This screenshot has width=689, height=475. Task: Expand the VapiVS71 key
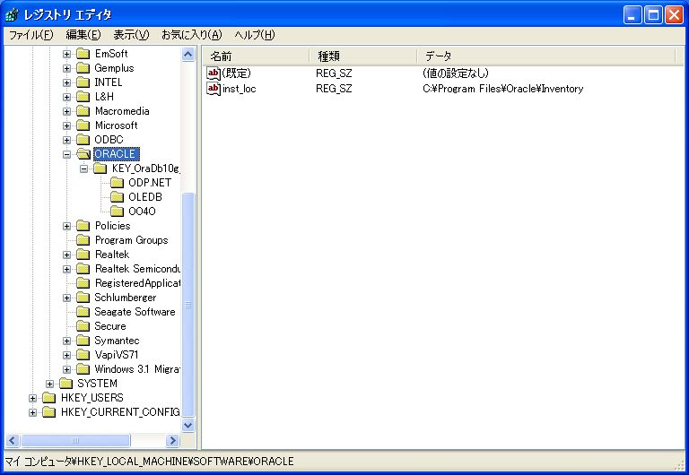pos(66,355)
